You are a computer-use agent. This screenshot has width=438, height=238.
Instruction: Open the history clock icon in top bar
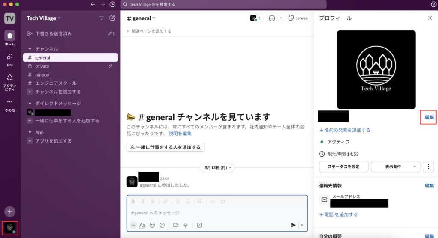pyautogui.click(x=112, y=4)
